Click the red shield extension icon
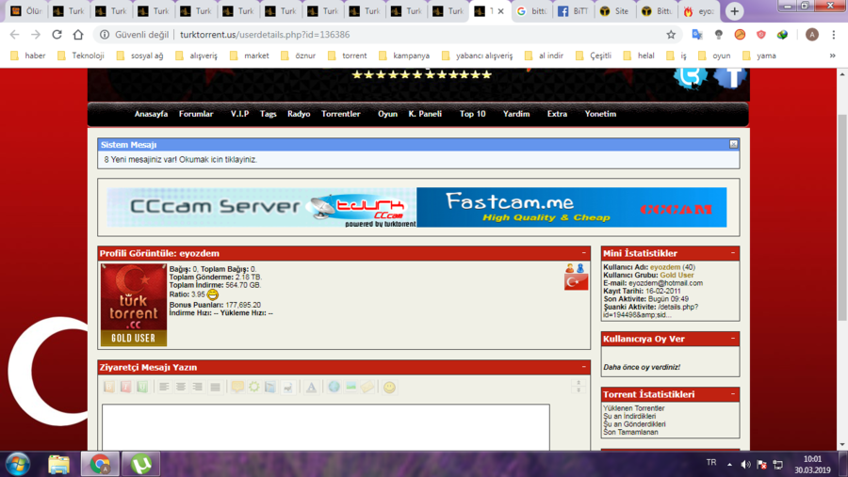 [761, 35]
